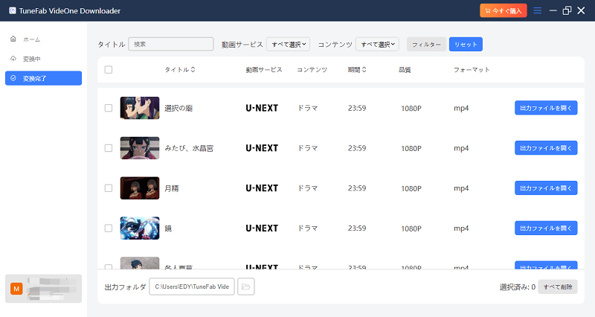
Task: Open the output folder browse icon
Action: 246,286
